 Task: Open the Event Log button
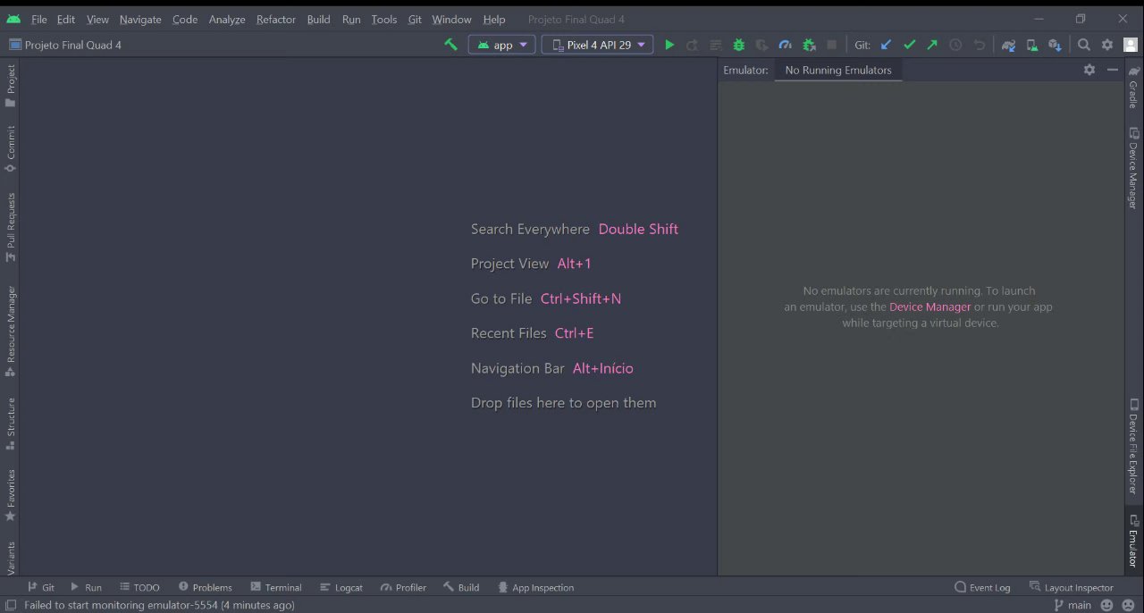pyautogui.click(x=982, y=587)
